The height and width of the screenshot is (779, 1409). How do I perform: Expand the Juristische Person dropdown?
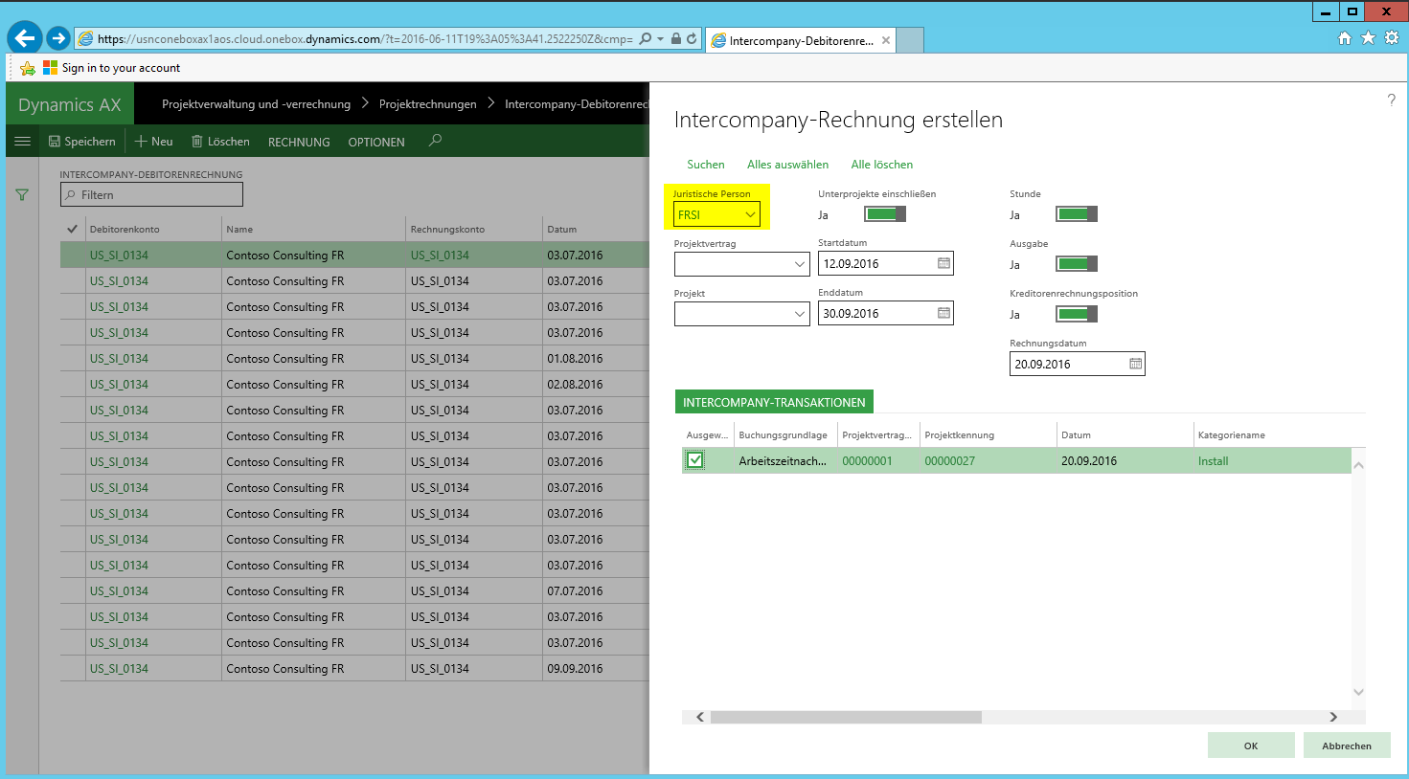pyautogui.click(x=750, y=215)
